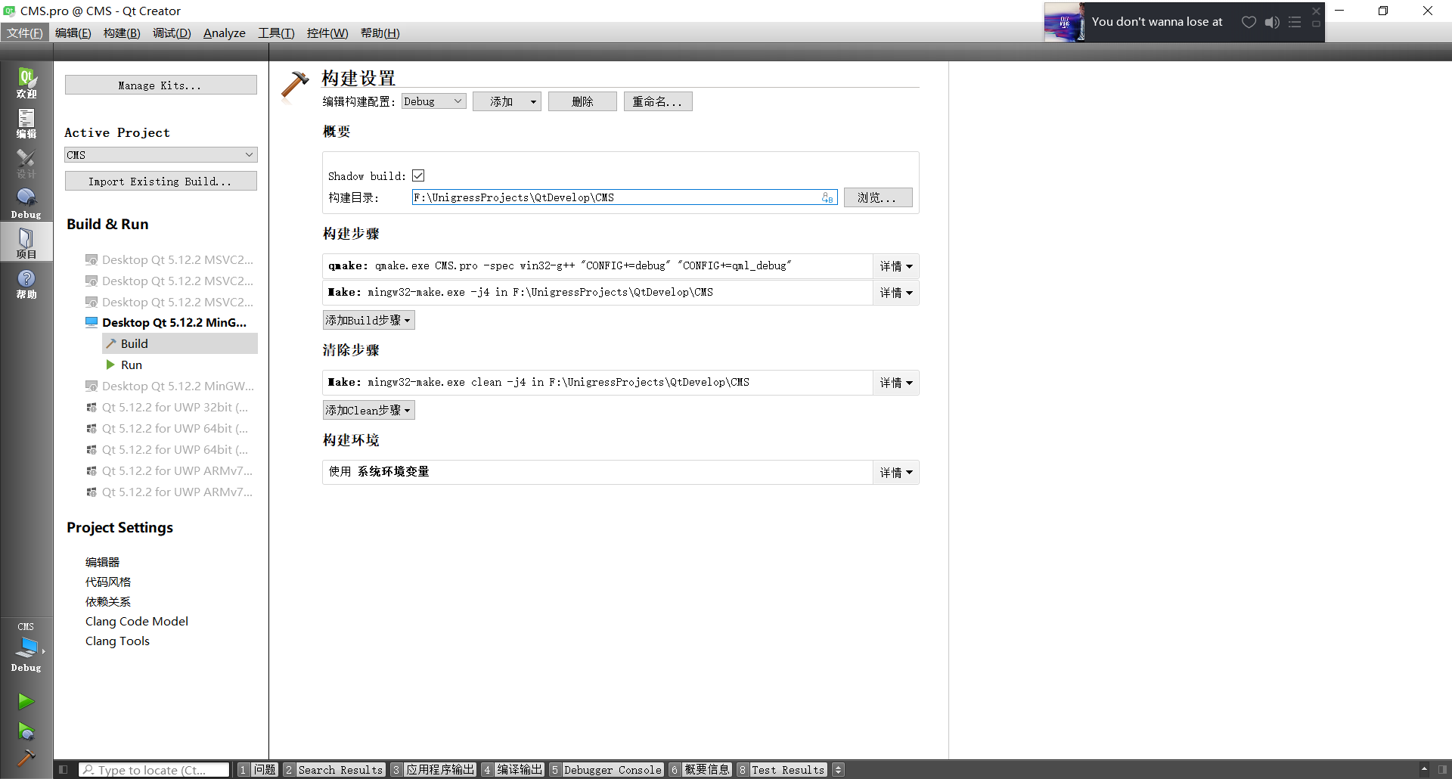The width and height of the screenshot is (1452, 779).
Task: Expand the Active Project CMS combo box
Action: pos(160,154)
